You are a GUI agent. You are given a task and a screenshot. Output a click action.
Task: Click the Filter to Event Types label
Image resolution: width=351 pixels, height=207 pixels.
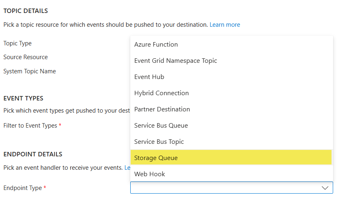click(x=30, y=126)
